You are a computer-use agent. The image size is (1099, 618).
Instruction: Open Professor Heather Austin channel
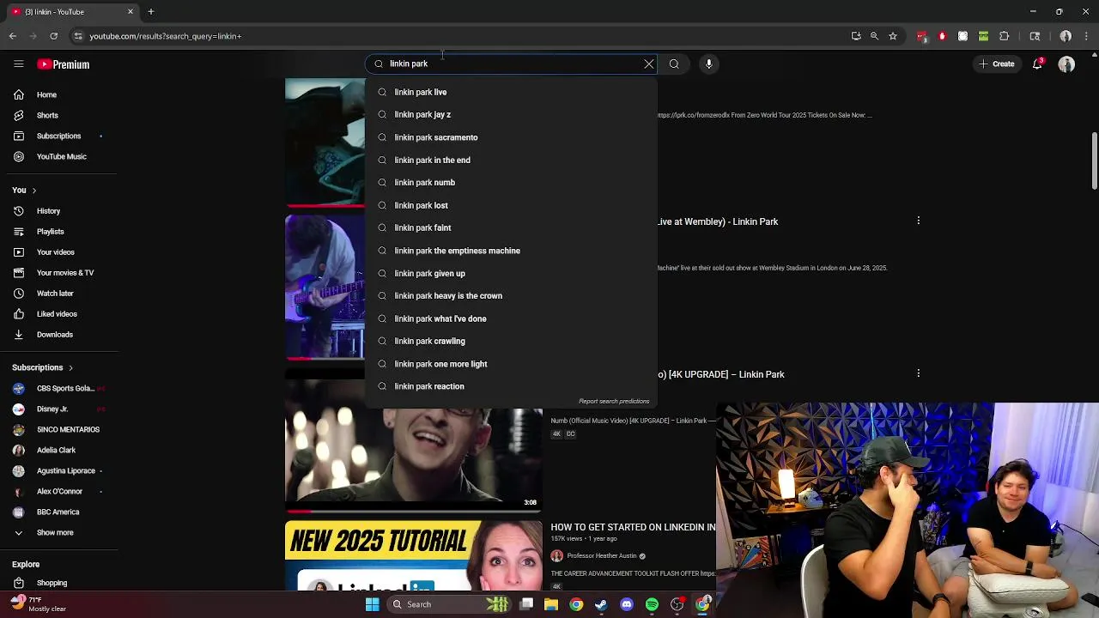[601, 555]
